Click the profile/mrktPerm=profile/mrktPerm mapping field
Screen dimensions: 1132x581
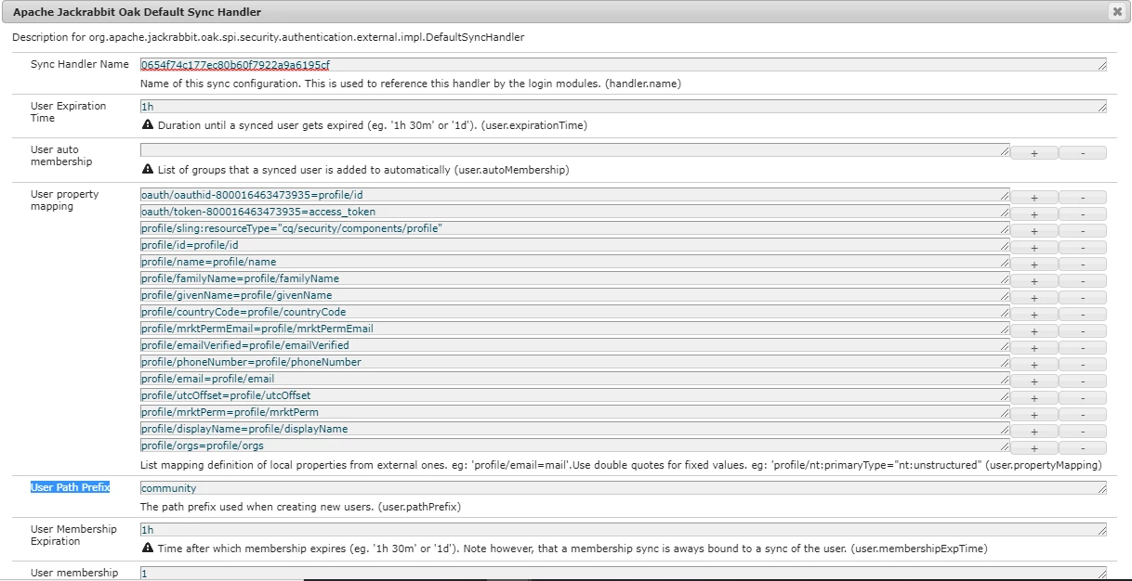click(x=575, y=412)
